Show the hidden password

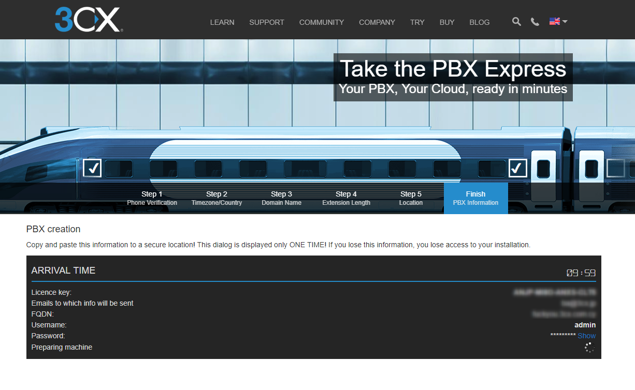tap(587, 336)
